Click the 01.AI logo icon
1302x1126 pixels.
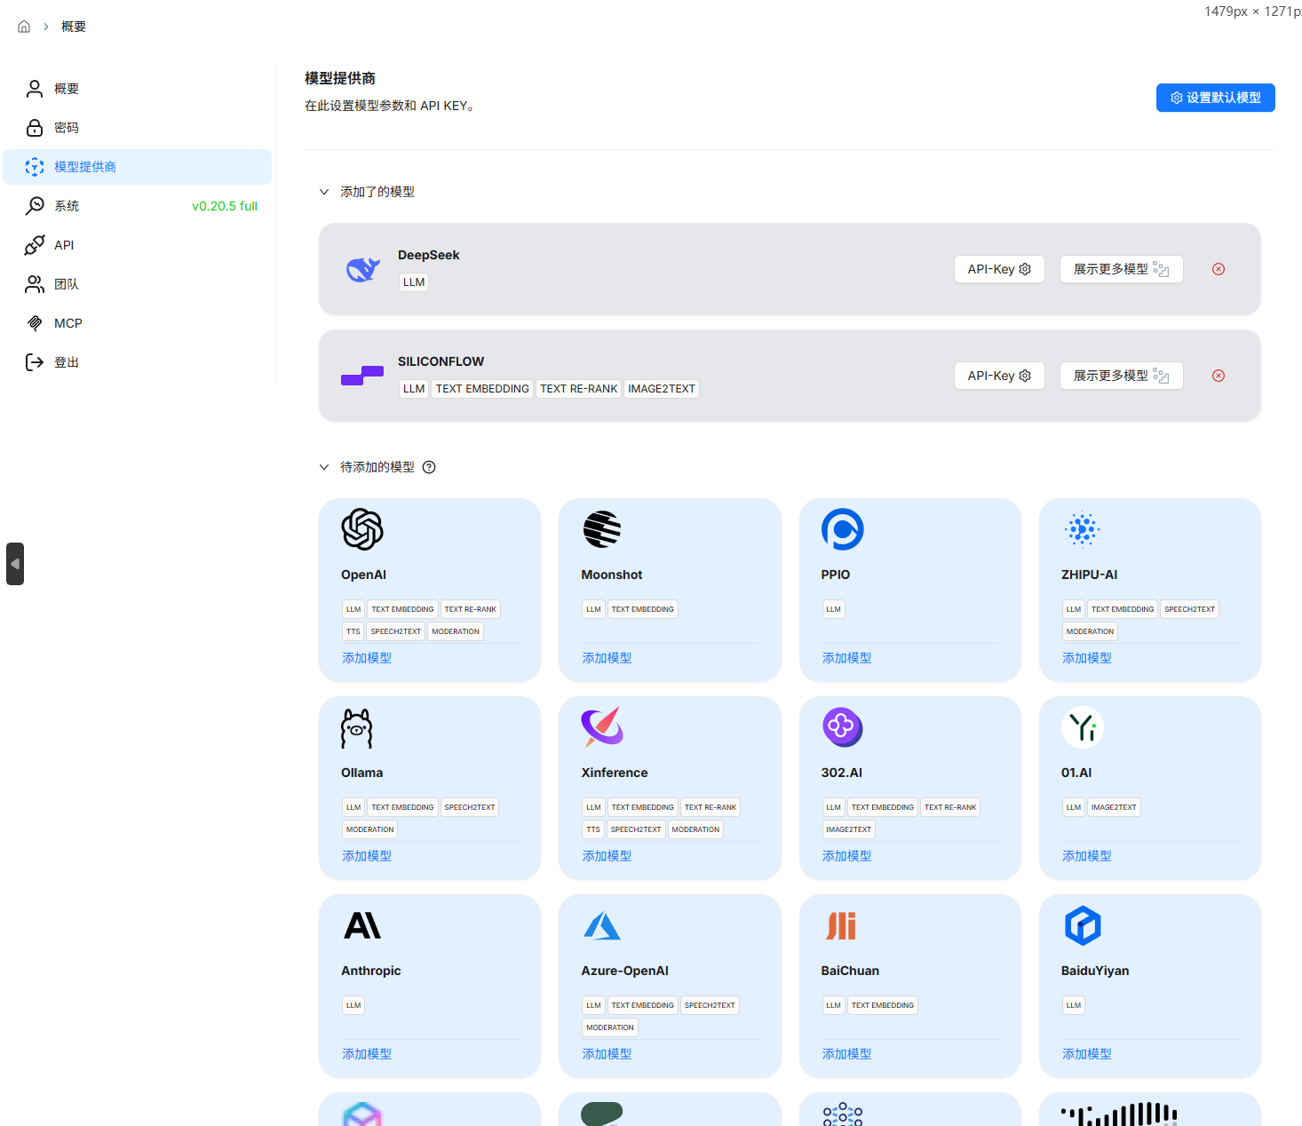click(x=1083, y=727)
